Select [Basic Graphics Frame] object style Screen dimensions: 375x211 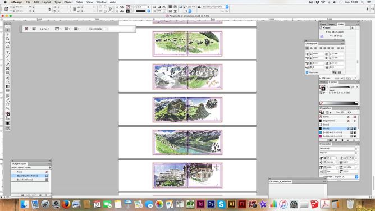[30, 176]
